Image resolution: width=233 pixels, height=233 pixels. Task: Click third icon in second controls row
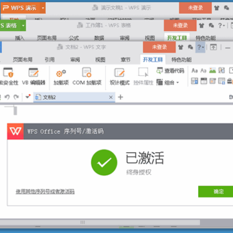(x=212, y=81)
